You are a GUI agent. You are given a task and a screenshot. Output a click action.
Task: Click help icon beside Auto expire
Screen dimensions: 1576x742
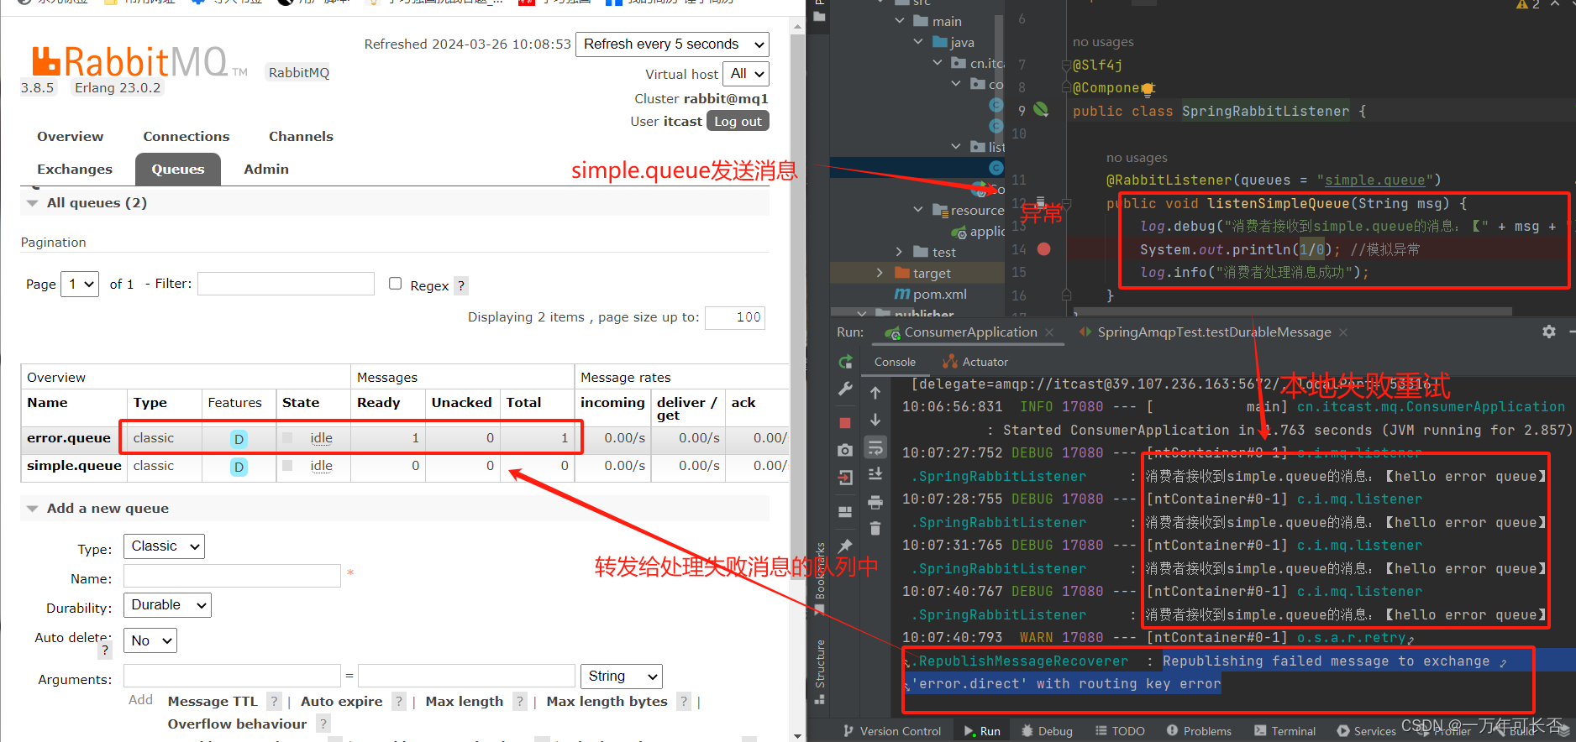click(399, 702)
